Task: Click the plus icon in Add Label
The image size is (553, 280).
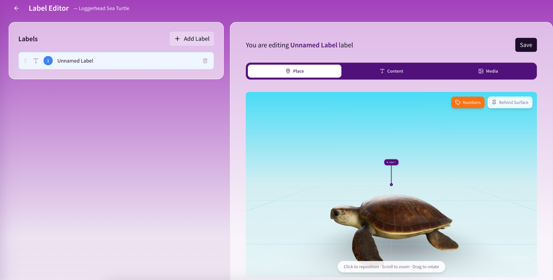Action: (177, 39)
